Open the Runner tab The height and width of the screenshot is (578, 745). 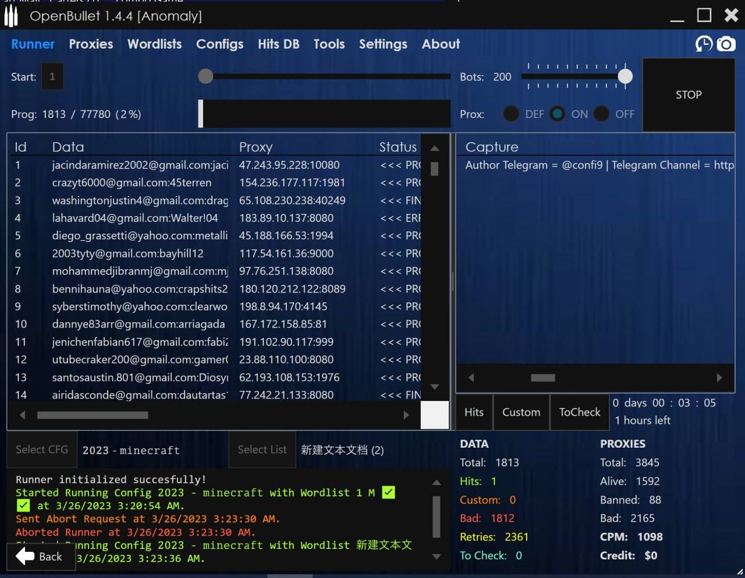[x=33, y=44]
